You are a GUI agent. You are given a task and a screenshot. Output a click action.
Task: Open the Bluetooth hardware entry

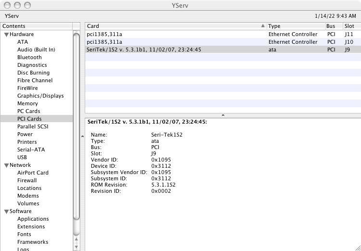(x=29, y=57)
